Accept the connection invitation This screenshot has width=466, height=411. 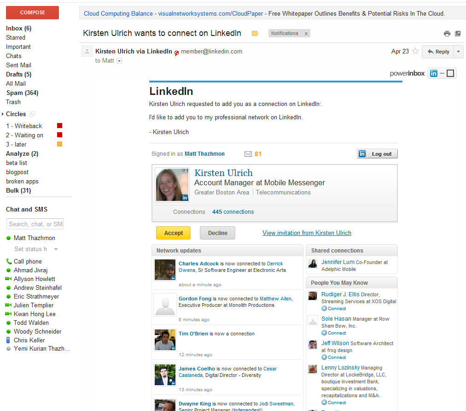[173, 233]
